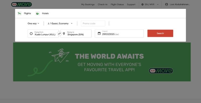This screenshot has height=103, width=201.
Task: Click the red Search button
Action: coord(160,33)
